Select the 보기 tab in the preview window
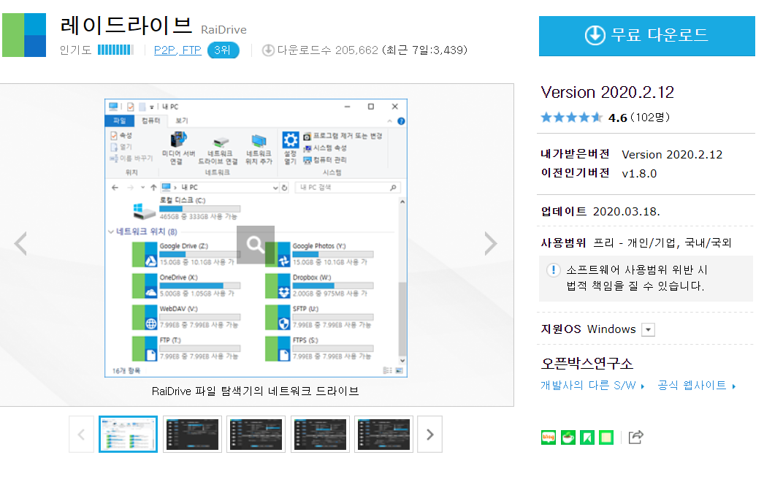The width and height of the screenshot is (764, 482). 182,121
